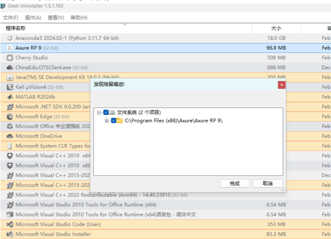Click the 96.9 MB size cell
The width and height of the screenshot is (331, 239).
[x=276, y=48]
